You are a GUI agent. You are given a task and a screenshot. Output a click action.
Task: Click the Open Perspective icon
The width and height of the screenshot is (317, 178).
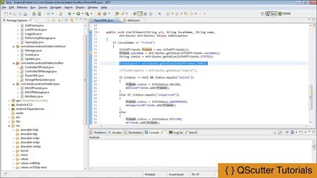point(263,14)
